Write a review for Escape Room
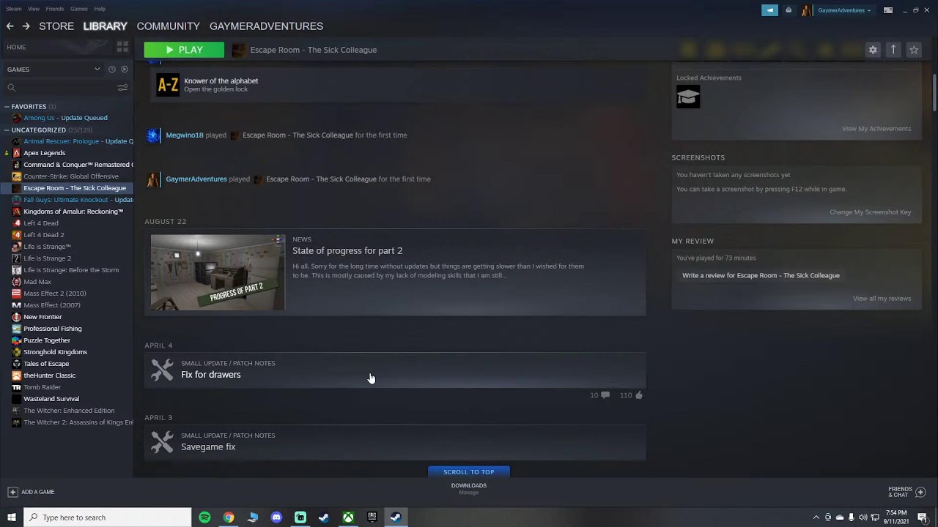 [x=761, y=276]
